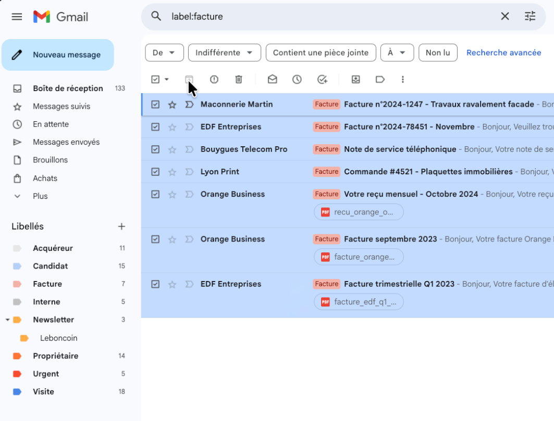
Task: Click the snooze clock icon
Action: pos(297,79)
